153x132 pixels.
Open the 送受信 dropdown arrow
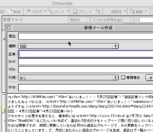125,11
